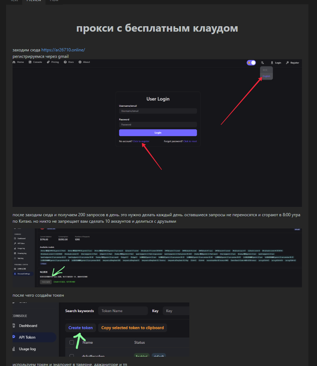This screenshot has height=366, width=317.
Task: Tick the header checkbox beside Name column
Action: pos(72,342)
